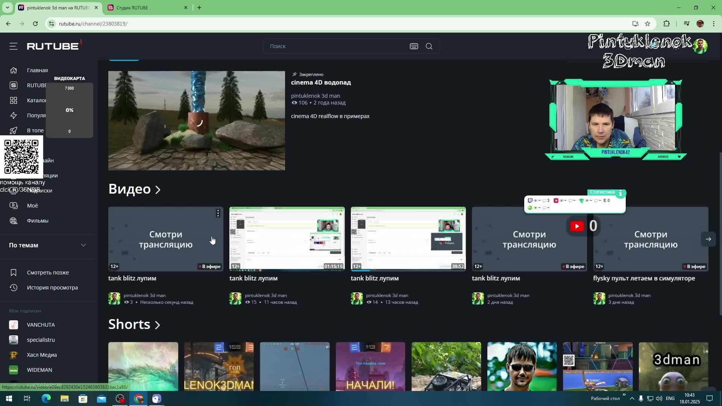
Task: Bookmark this page with the star icon
Action: [x=648, y=24]
